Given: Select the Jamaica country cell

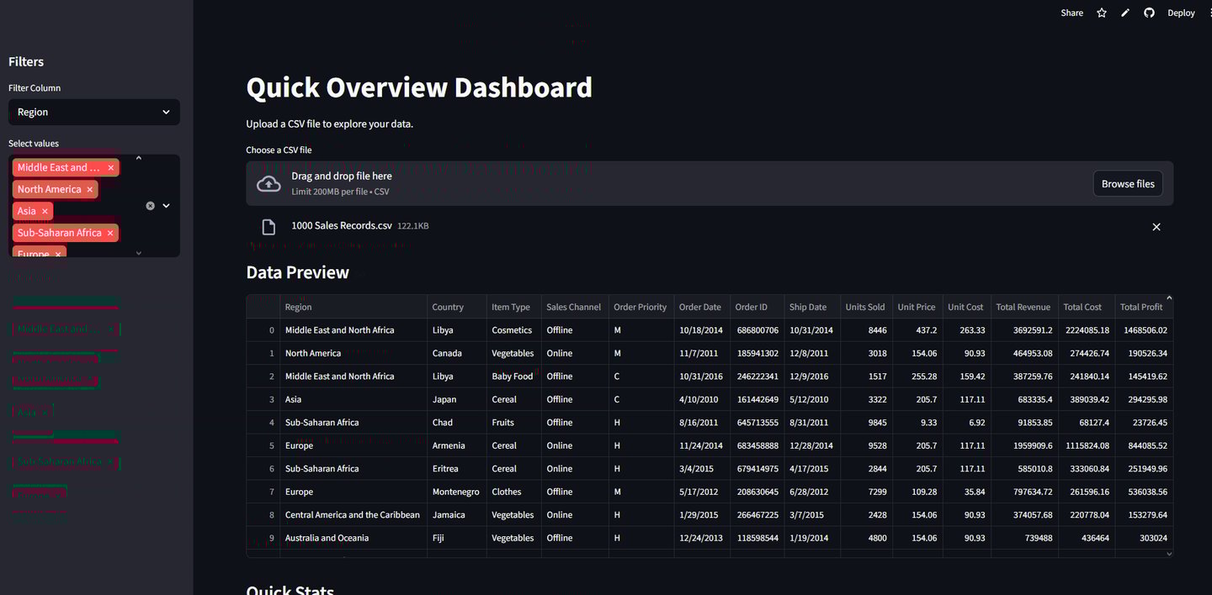Looking at the screenshot, I should 457,515.
